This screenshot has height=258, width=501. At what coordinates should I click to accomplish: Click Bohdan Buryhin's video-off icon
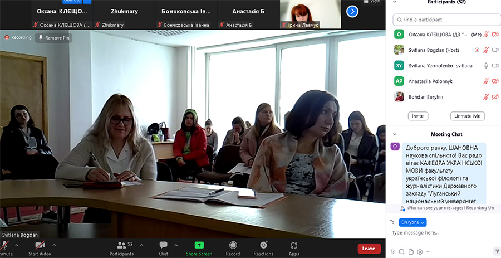point(495,97)
